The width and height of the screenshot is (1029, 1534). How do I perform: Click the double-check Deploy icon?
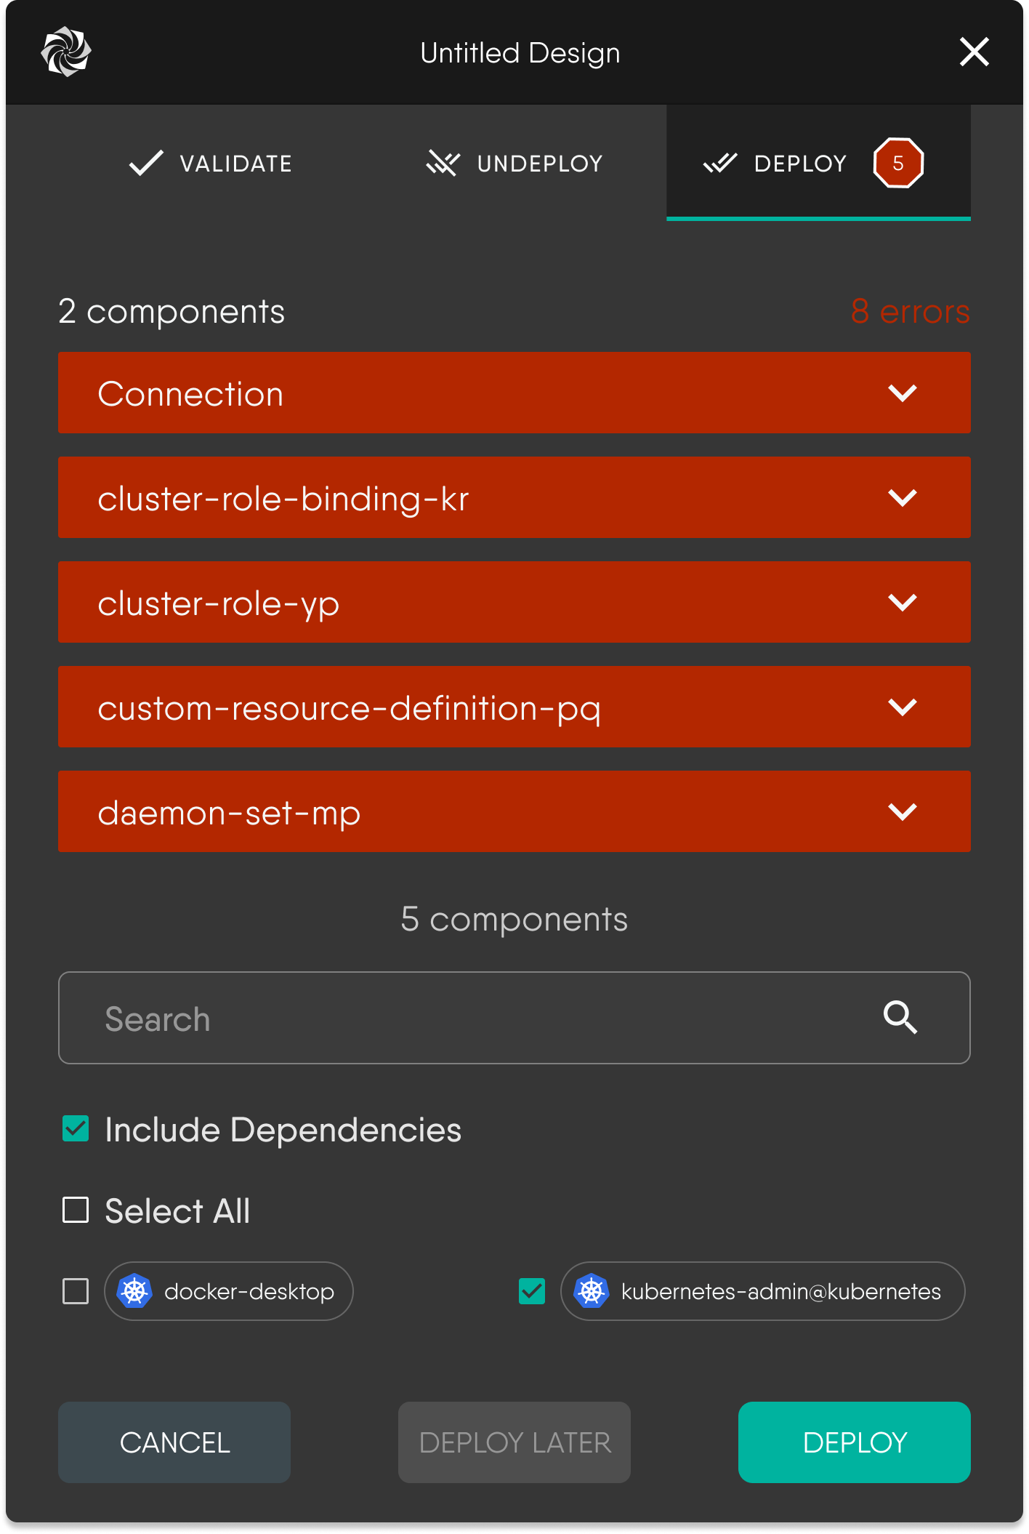tap(720, 162)
